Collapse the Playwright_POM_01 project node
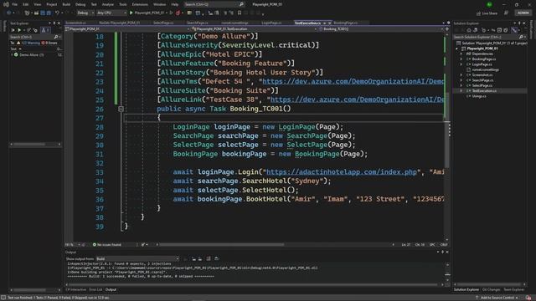 [457, 48]
